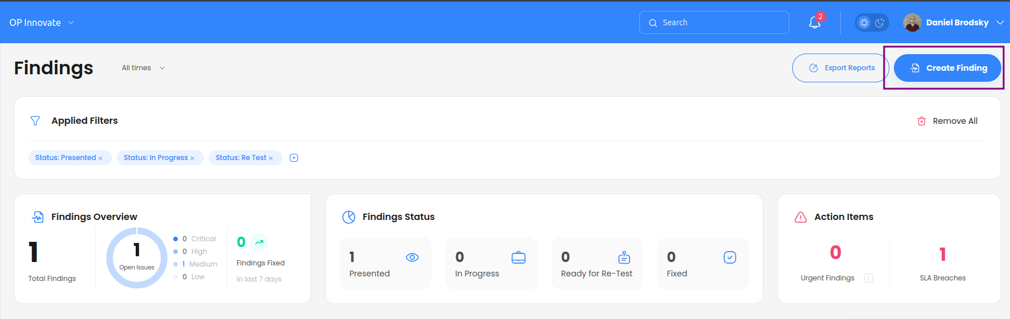Click the Fixed checkmark icon

click(730, 257)
